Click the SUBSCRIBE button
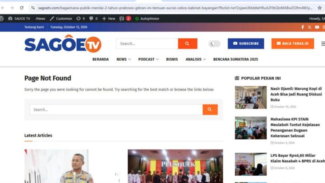 pyautogui.click(x=246, y=43)
